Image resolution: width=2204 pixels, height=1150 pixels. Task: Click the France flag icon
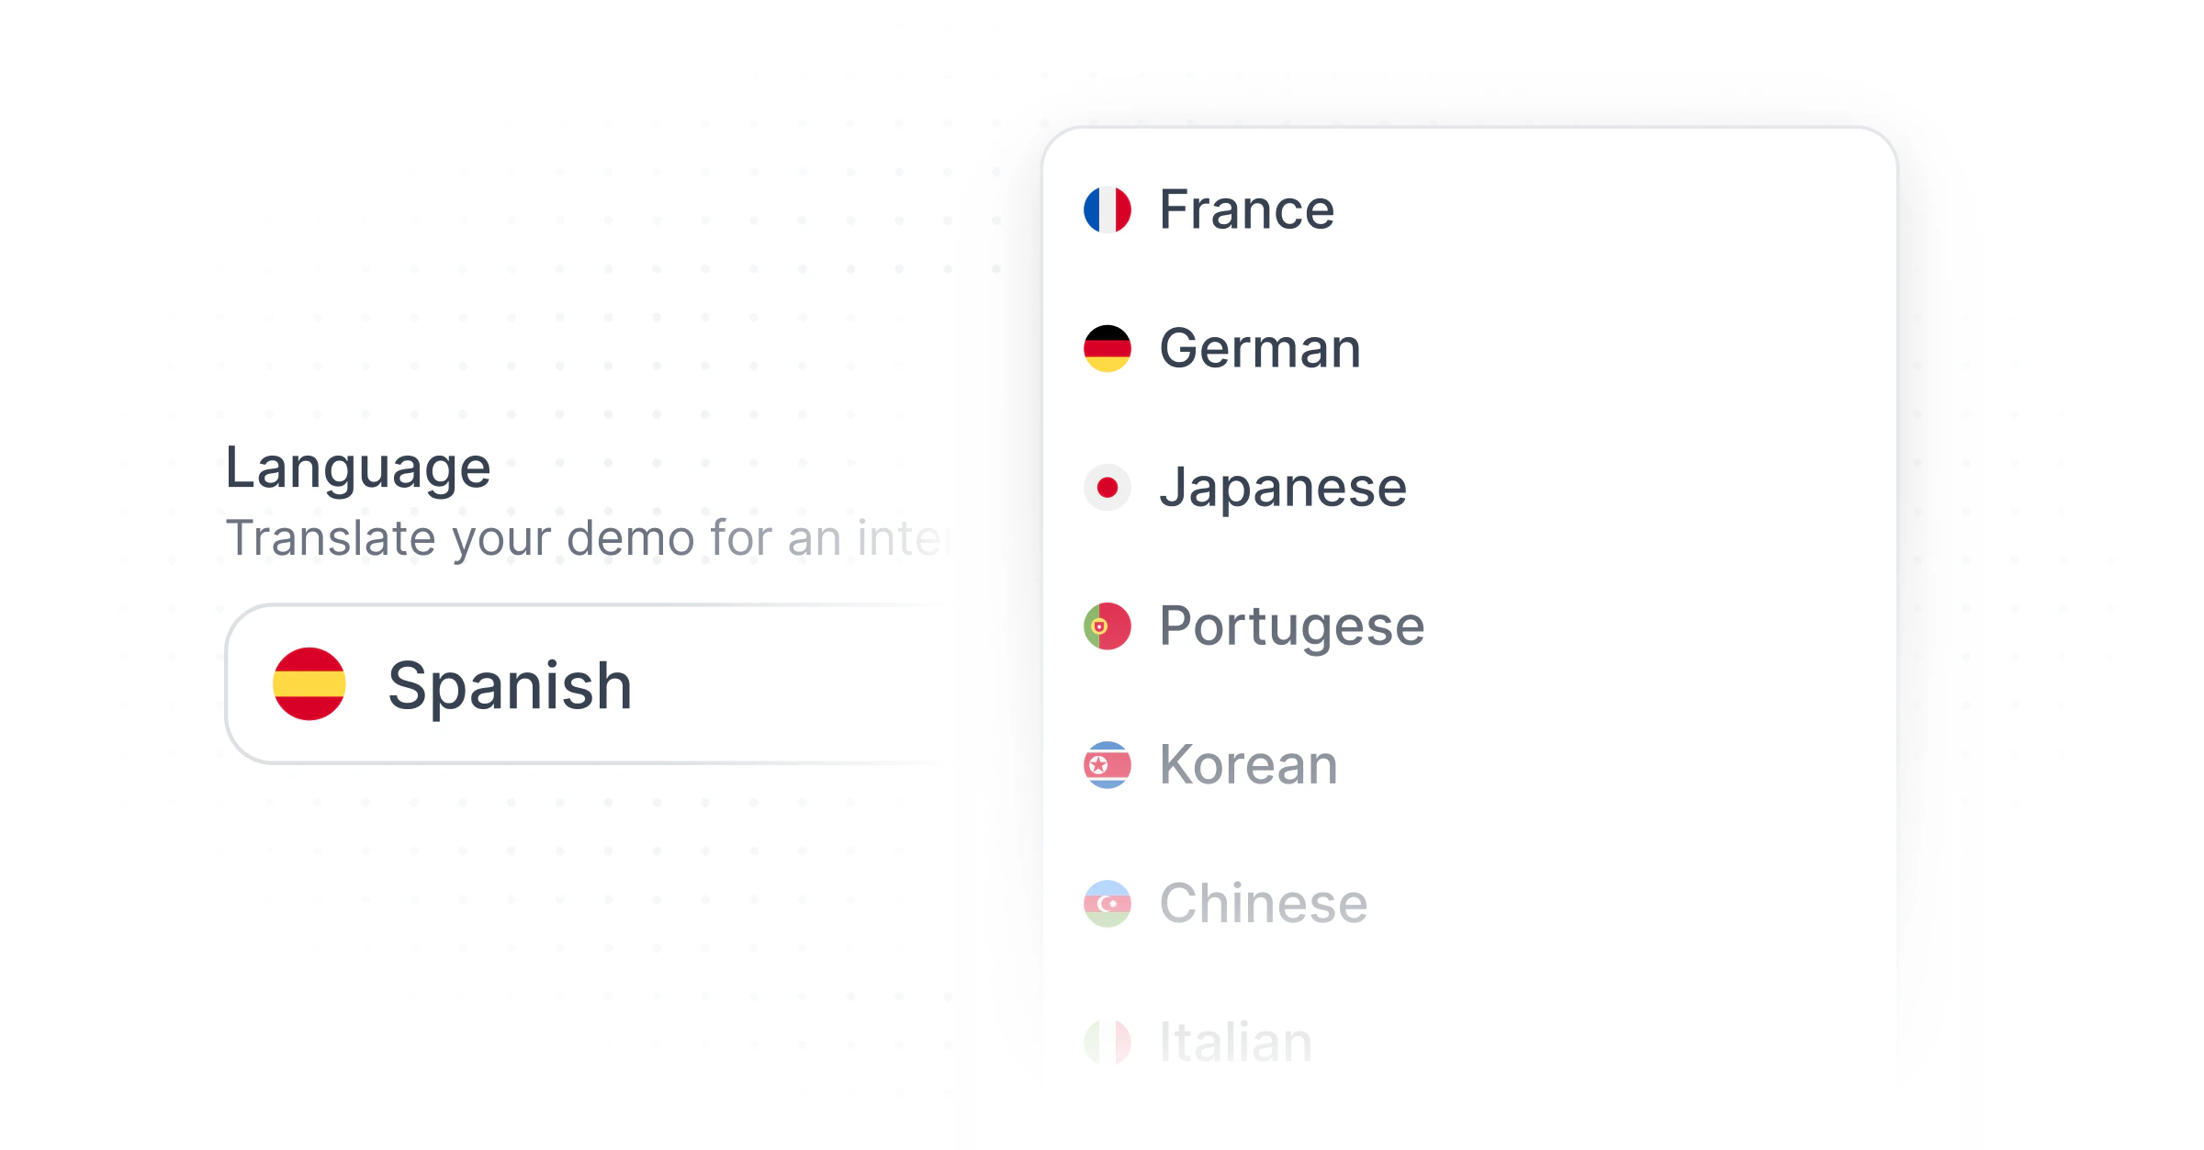(x=1108, y=209)
